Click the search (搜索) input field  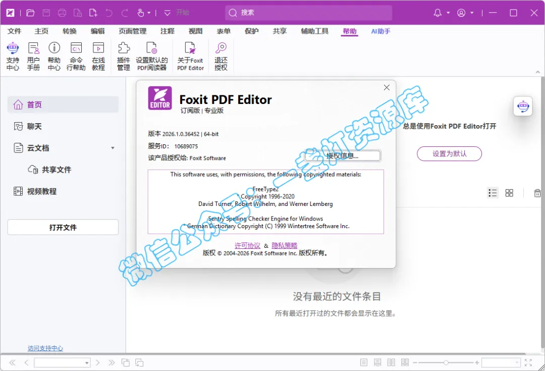(309, 13)
